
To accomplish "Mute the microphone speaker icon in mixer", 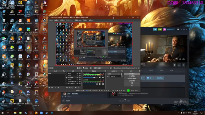I will [x=100, y=77].
